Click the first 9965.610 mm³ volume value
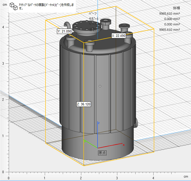Screen dimensions: 191x181 (x=169, y=13)
